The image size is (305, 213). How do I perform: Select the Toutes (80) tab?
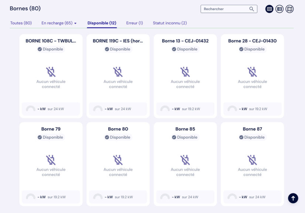point(21,23)
